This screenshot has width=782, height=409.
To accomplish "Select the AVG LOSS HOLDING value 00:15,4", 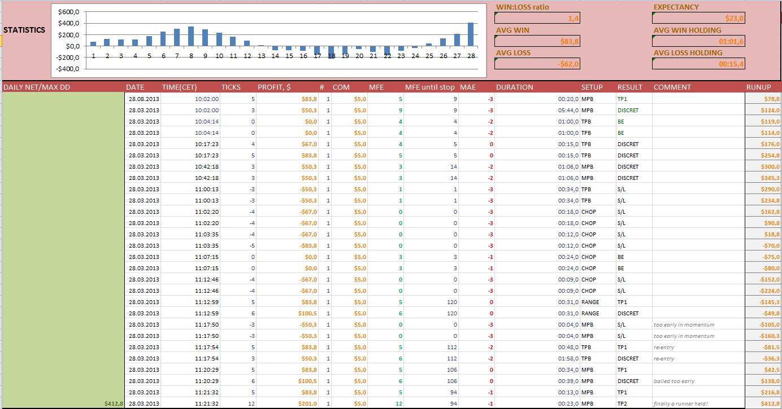I will (698, 64).
